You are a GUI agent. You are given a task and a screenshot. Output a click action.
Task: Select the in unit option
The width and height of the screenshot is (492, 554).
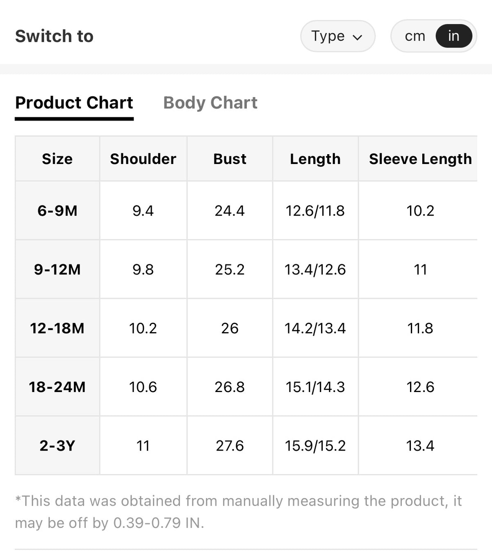point(453,36)
